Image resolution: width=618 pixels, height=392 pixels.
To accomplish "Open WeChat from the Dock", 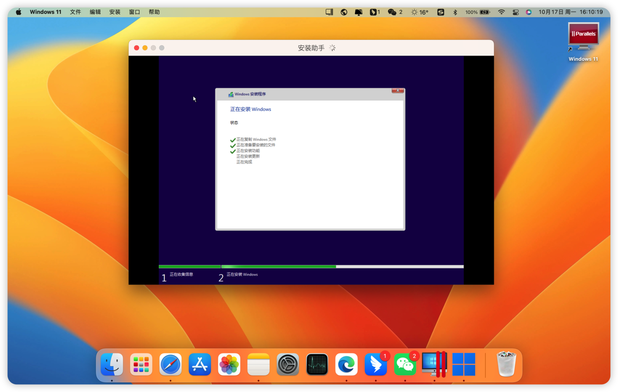I will point(405,364).
